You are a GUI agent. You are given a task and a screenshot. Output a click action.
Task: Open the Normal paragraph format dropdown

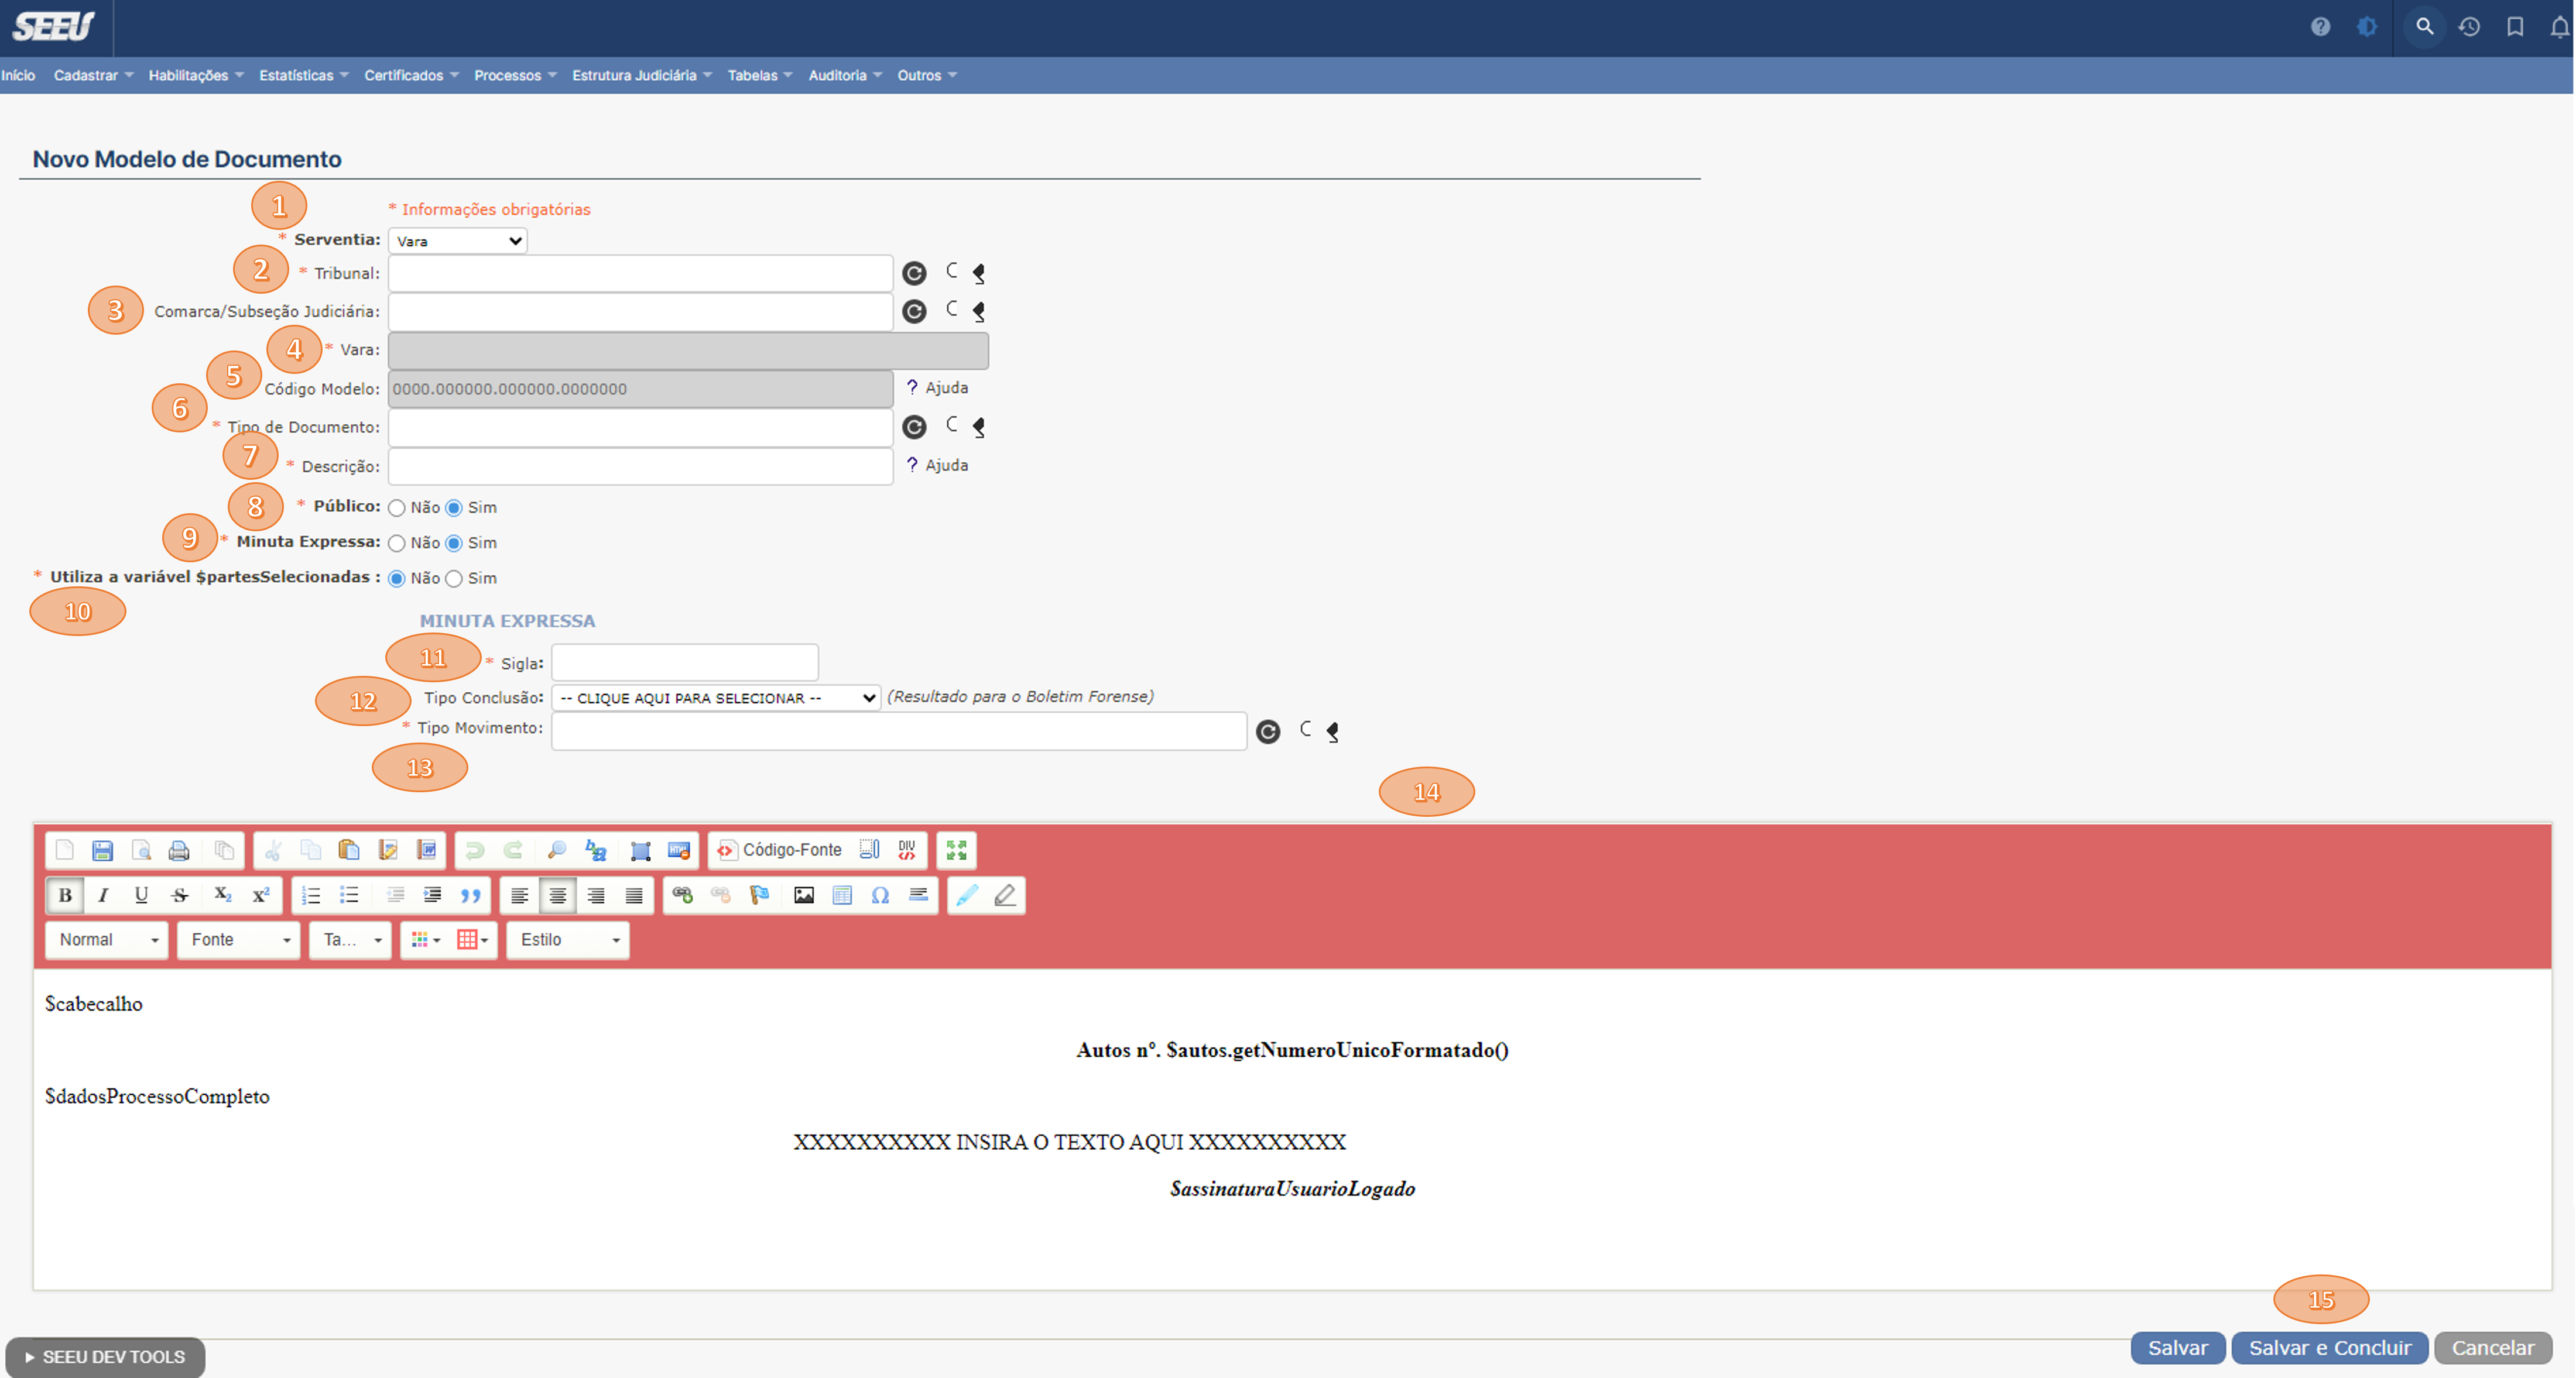coord(107,940)
